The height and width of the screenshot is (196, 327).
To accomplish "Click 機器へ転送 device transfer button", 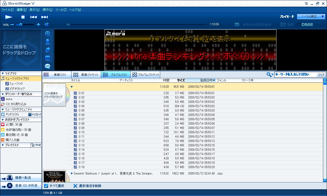I will tap(21, 178).
